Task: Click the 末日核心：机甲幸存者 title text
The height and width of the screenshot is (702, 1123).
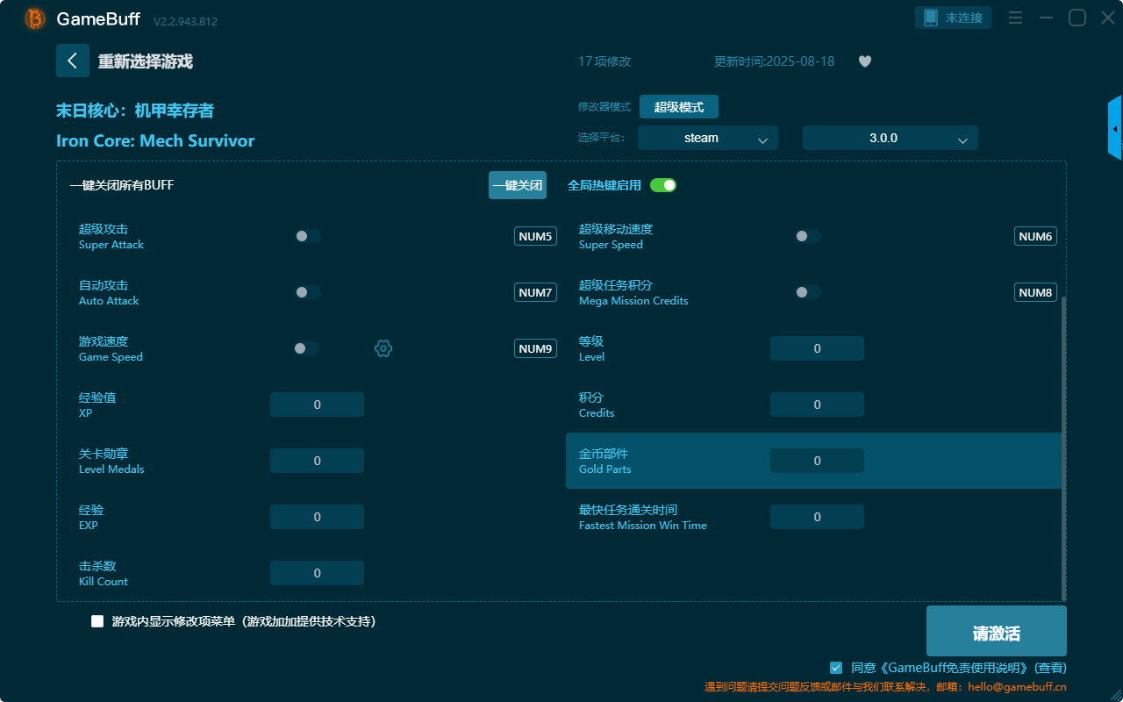Action: tap(135, 111)
